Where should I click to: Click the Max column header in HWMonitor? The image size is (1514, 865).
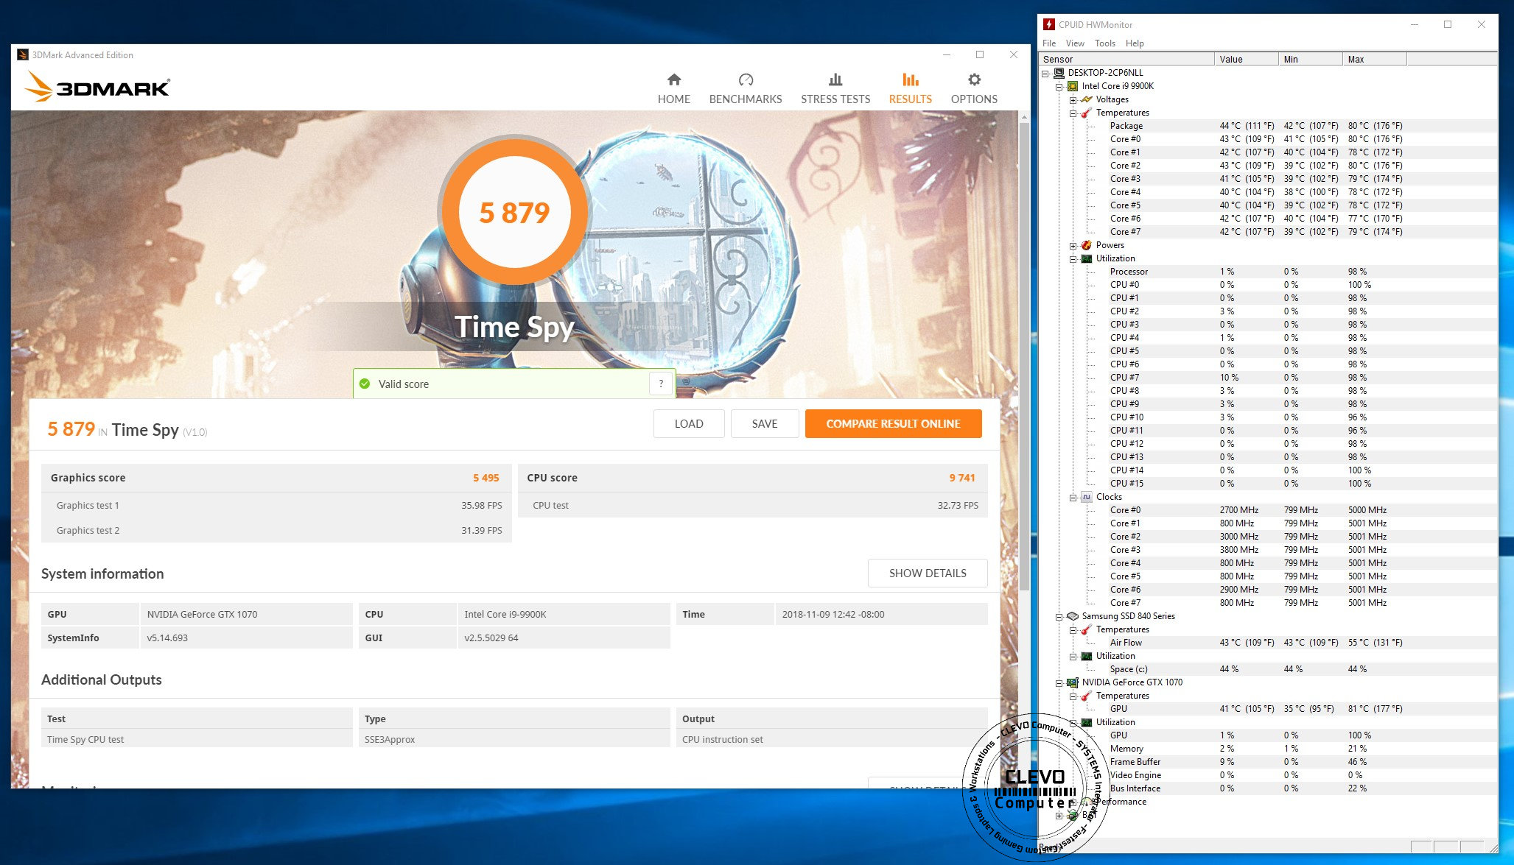pos(1374,59)
